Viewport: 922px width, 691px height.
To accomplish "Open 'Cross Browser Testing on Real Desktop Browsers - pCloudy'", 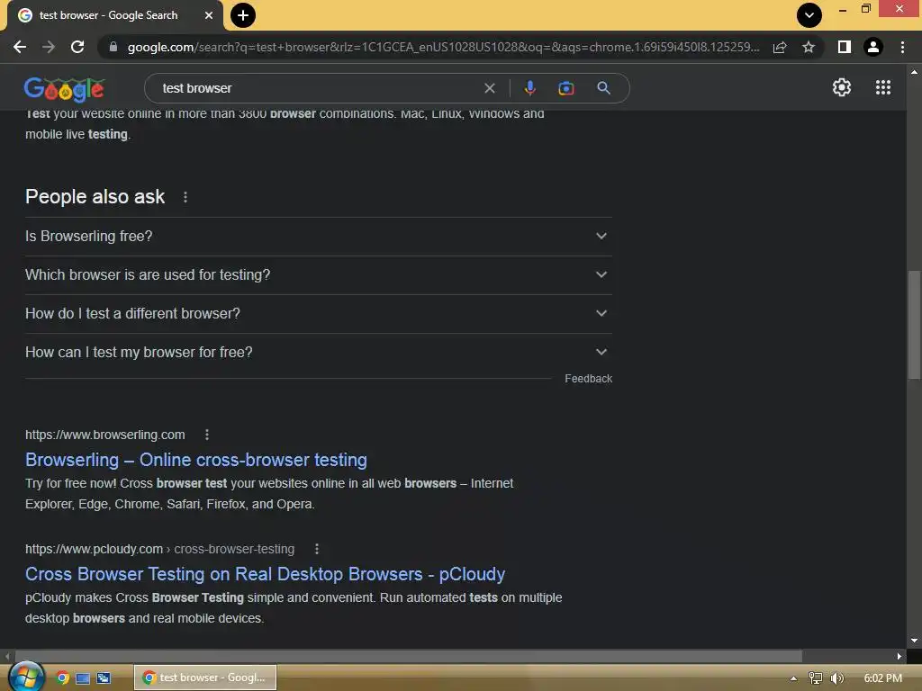I will [x=266, y=574].
